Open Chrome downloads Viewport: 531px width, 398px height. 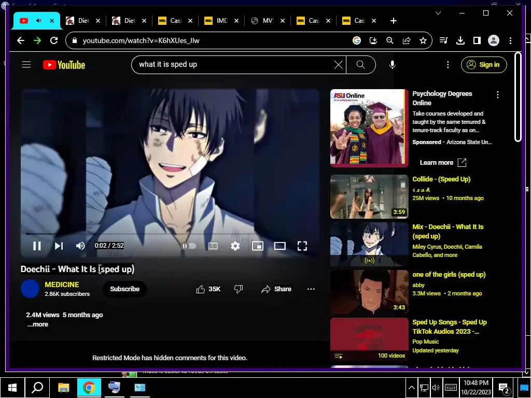pyautogui.click(x=460, y=40)
